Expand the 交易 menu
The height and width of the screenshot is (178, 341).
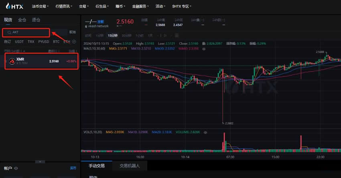(x=84, y=6)
